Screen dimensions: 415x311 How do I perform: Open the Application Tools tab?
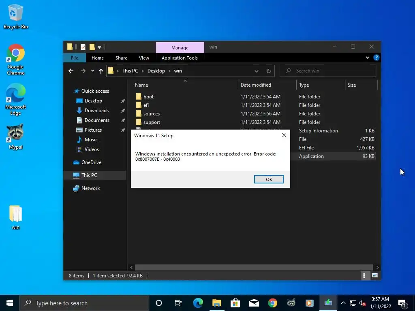(x=180, y=58)
